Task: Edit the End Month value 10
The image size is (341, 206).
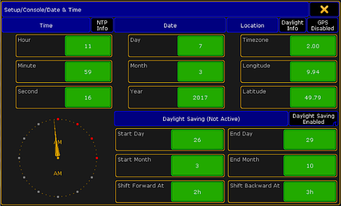Action: tap(310, 166)
